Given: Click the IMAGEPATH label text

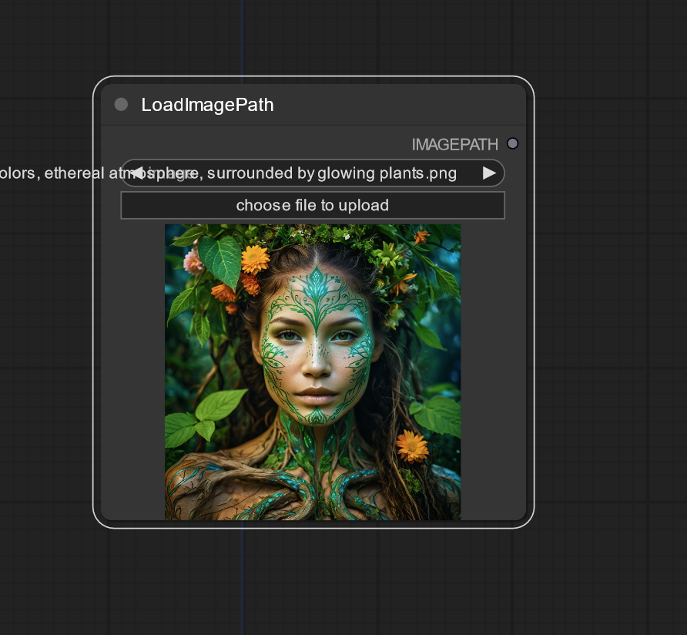Looking at the screenshot, I should click(x=455, y=143).
